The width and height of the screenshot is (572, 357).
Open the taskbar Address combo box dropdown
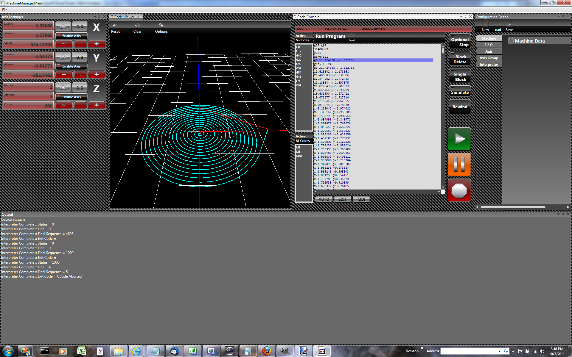[x=499, y=351]
